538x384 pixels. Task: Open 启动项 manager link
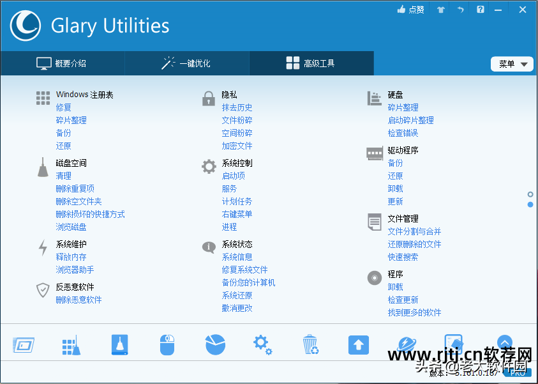coord(234,176)
